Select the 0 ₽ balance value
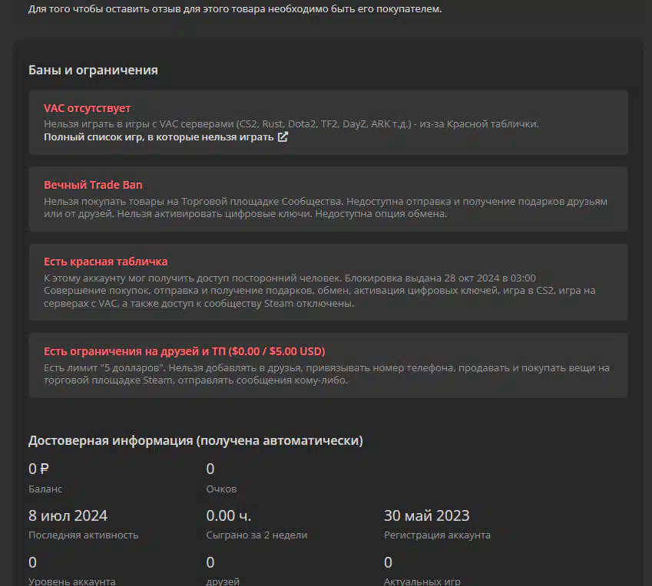This screenshot has width=652, height=586. 38,469
